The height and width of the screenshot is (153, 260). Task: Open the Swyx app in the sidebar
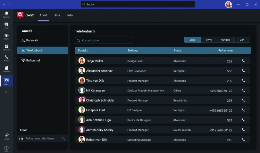(6, 81)
